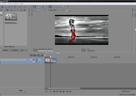The image size is (136, 96).
Task: Select the beautiful media thumbnail
Action: 11,17
